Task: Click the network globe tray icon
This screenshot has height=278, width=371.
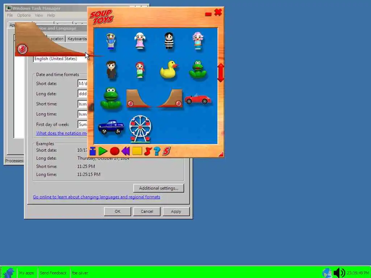Action: (327, 273)
